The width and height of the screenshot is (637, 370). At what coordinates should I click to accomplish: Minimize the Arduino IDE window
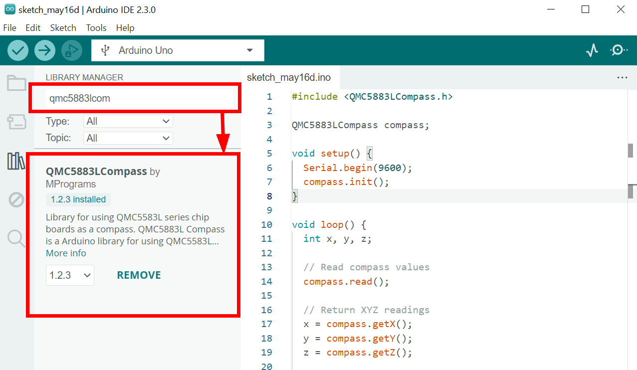[x=551, y=9]
